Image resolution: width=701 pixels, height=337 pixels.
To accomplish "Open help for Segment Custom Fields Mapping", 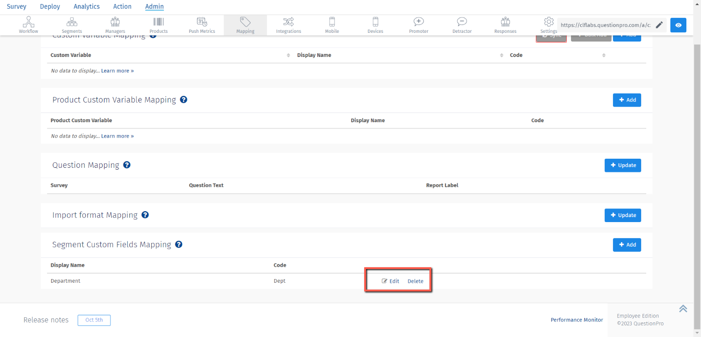I will coord(179,244).
